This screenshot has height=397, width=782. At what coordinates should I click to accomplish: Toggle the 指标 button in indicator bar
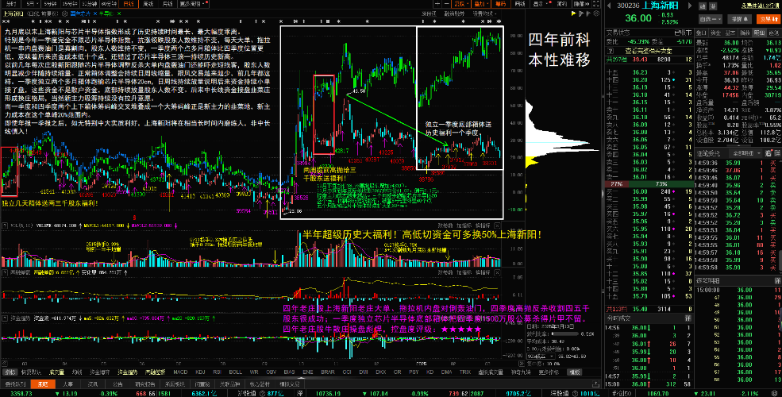(9, 372)
